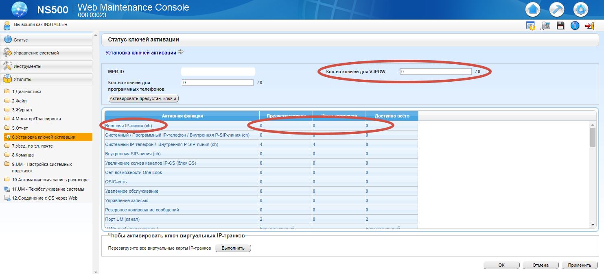Open the Home screen round button
Image resolution: width=604 pixels, height=274 pixels.
[532, 9]
